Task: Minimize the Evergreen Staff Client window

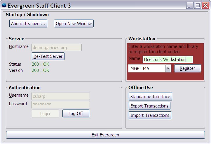Action: [x=190, y=5]
